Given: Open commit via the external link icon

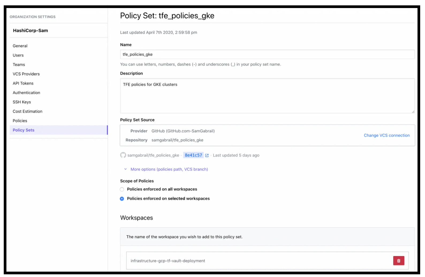Looking at the screenshot, I should click(x=207, y=155).
